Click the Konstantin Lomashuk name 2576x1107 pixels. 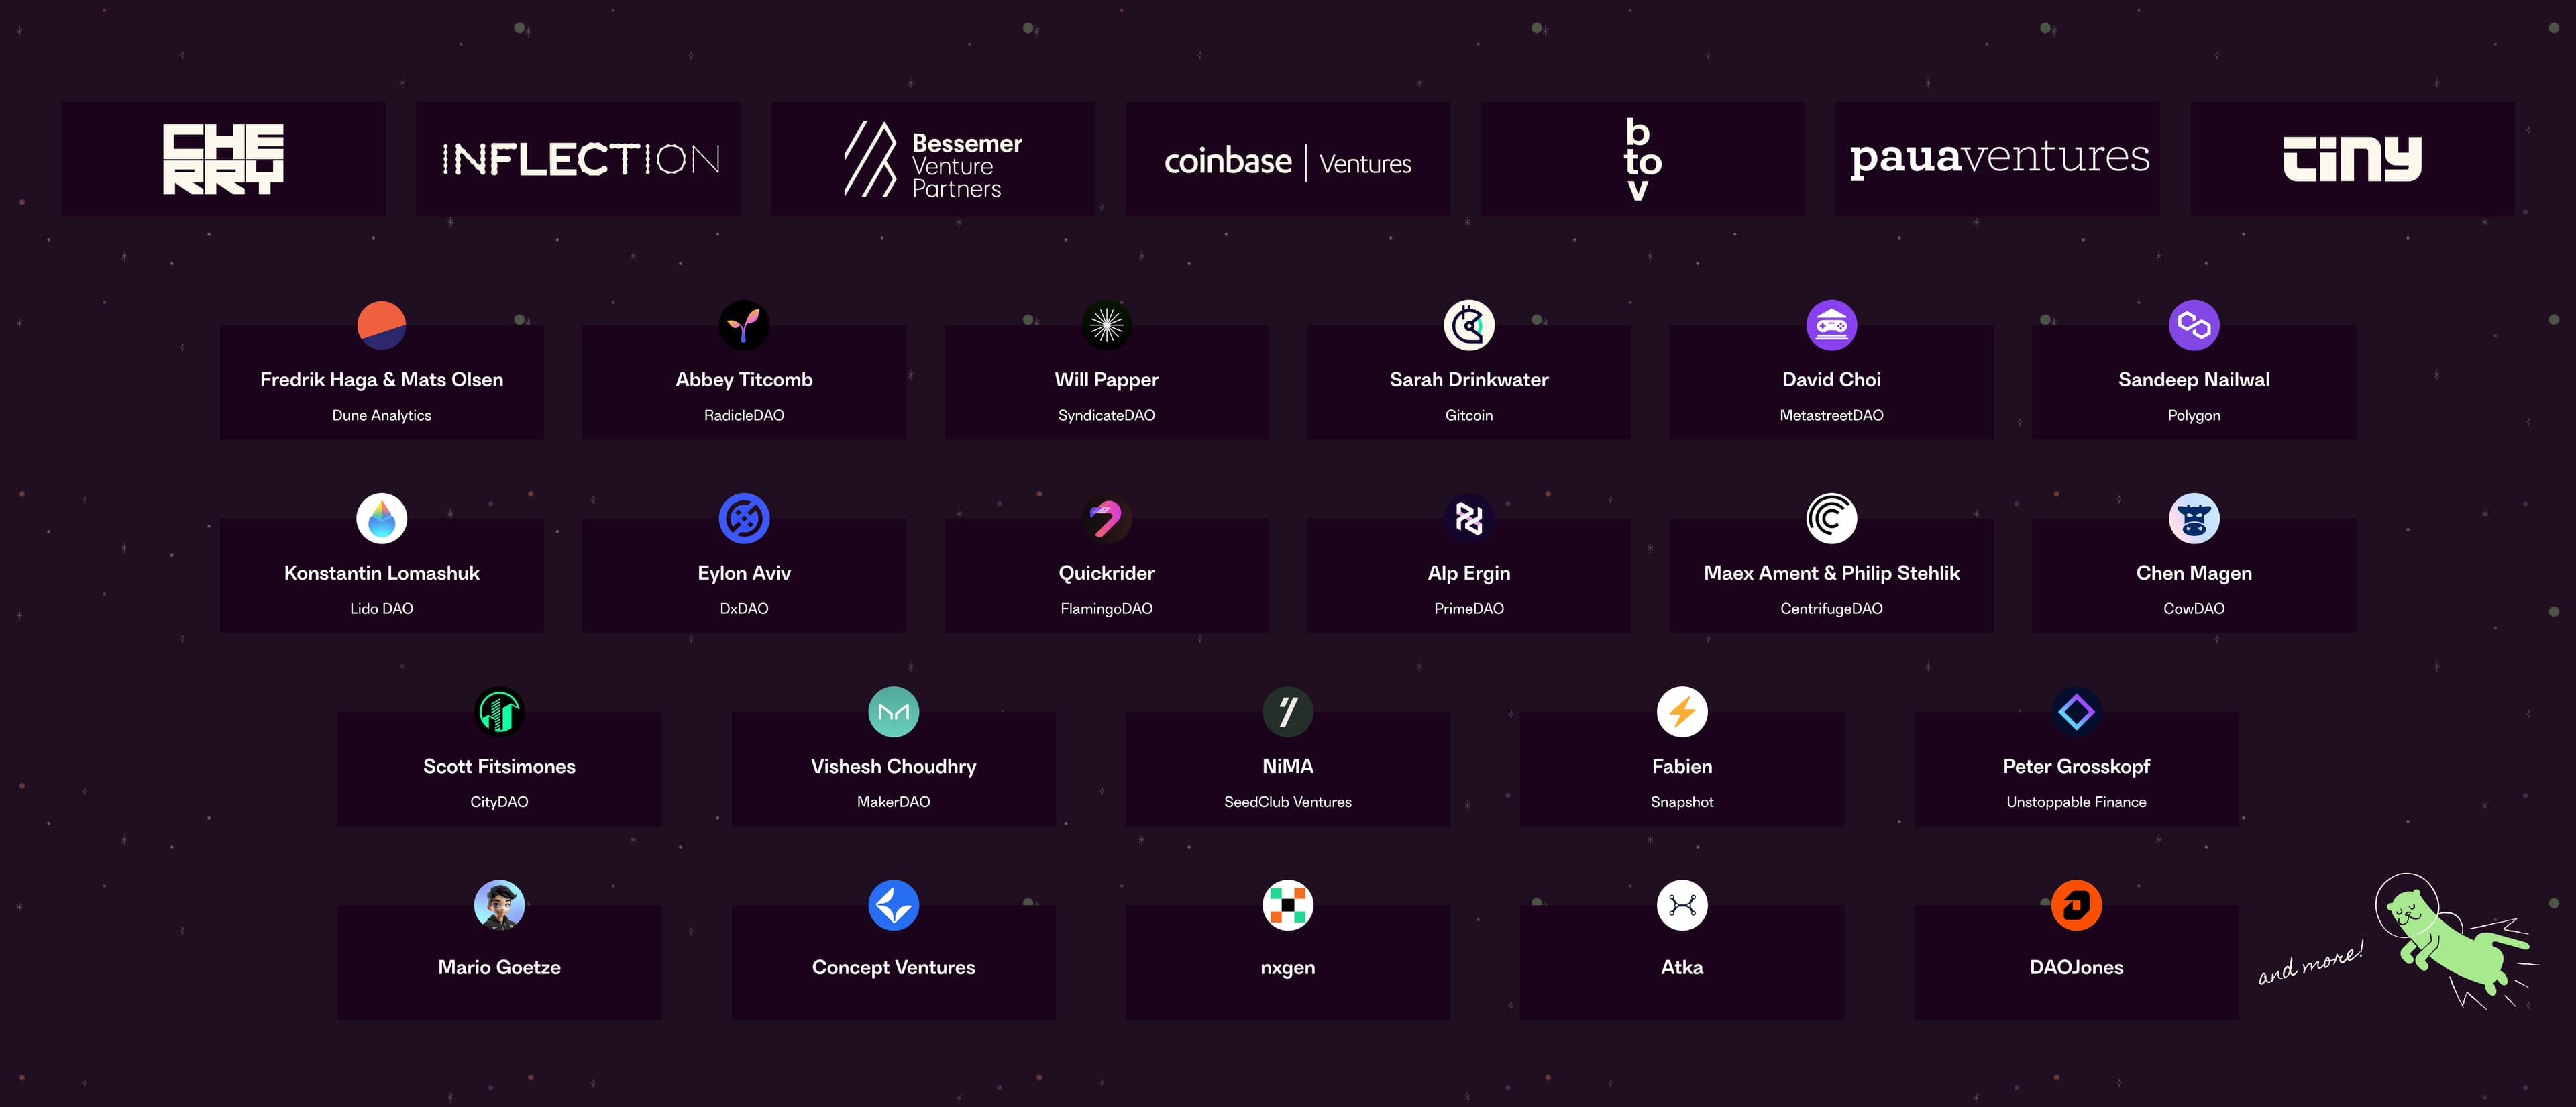click(382, 573)
